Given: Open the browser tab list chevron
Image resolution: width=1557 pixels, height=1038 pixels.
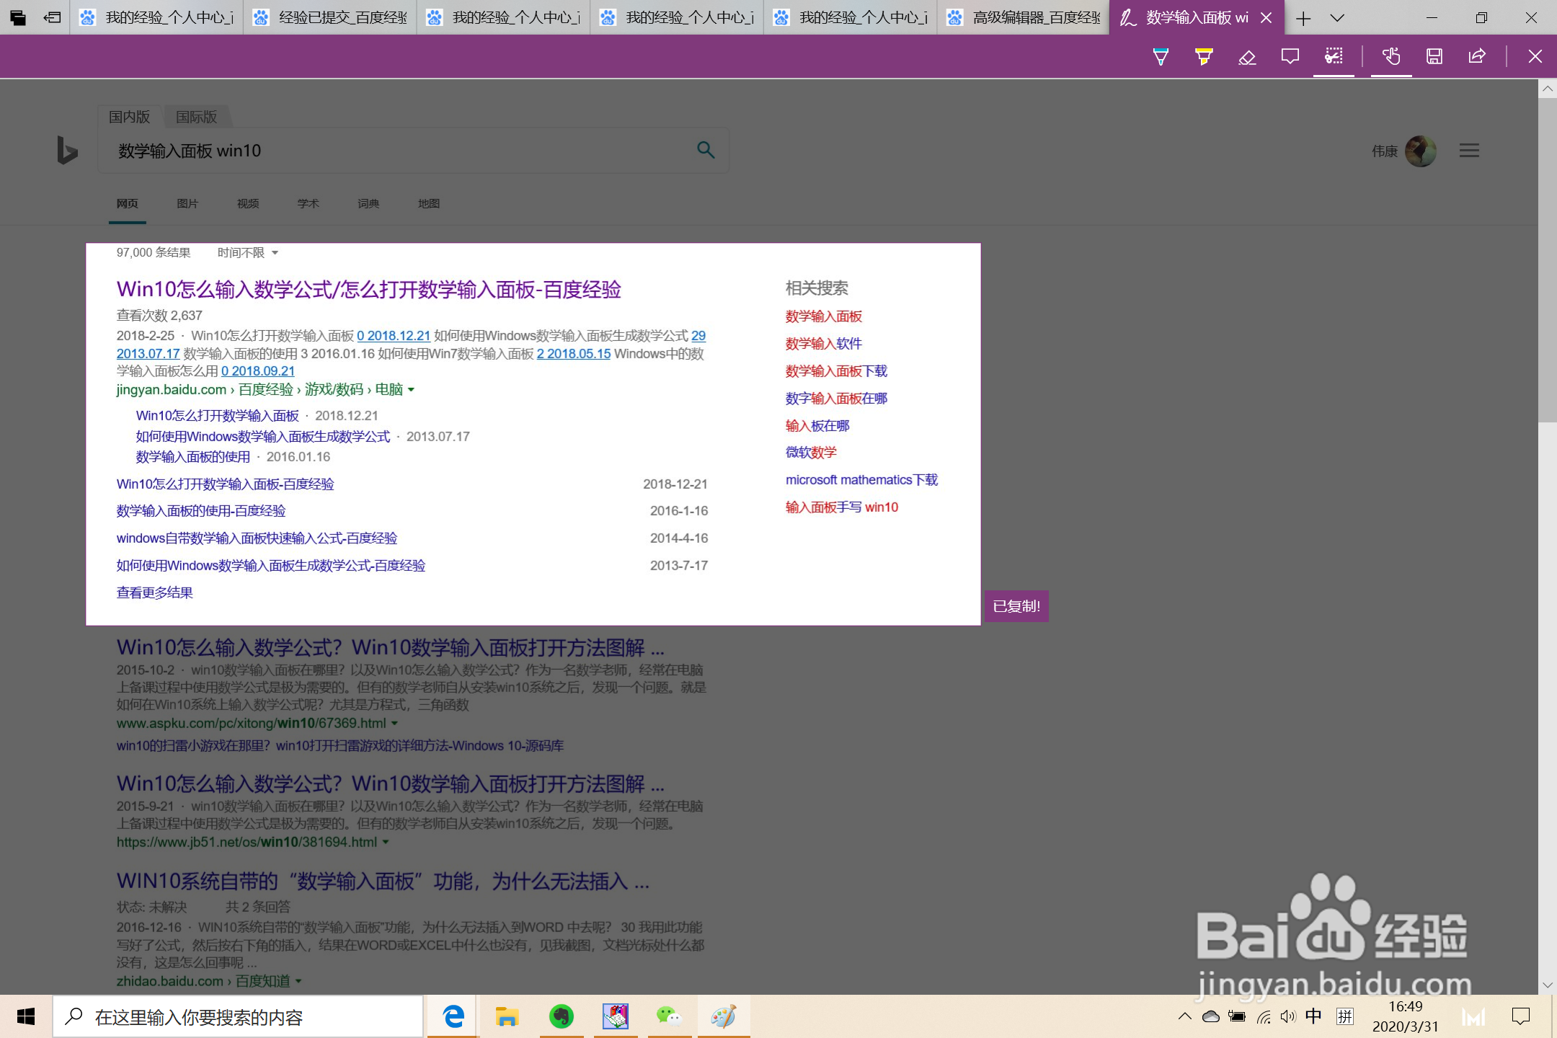Looking at the screenshot, I should 1337,18.
